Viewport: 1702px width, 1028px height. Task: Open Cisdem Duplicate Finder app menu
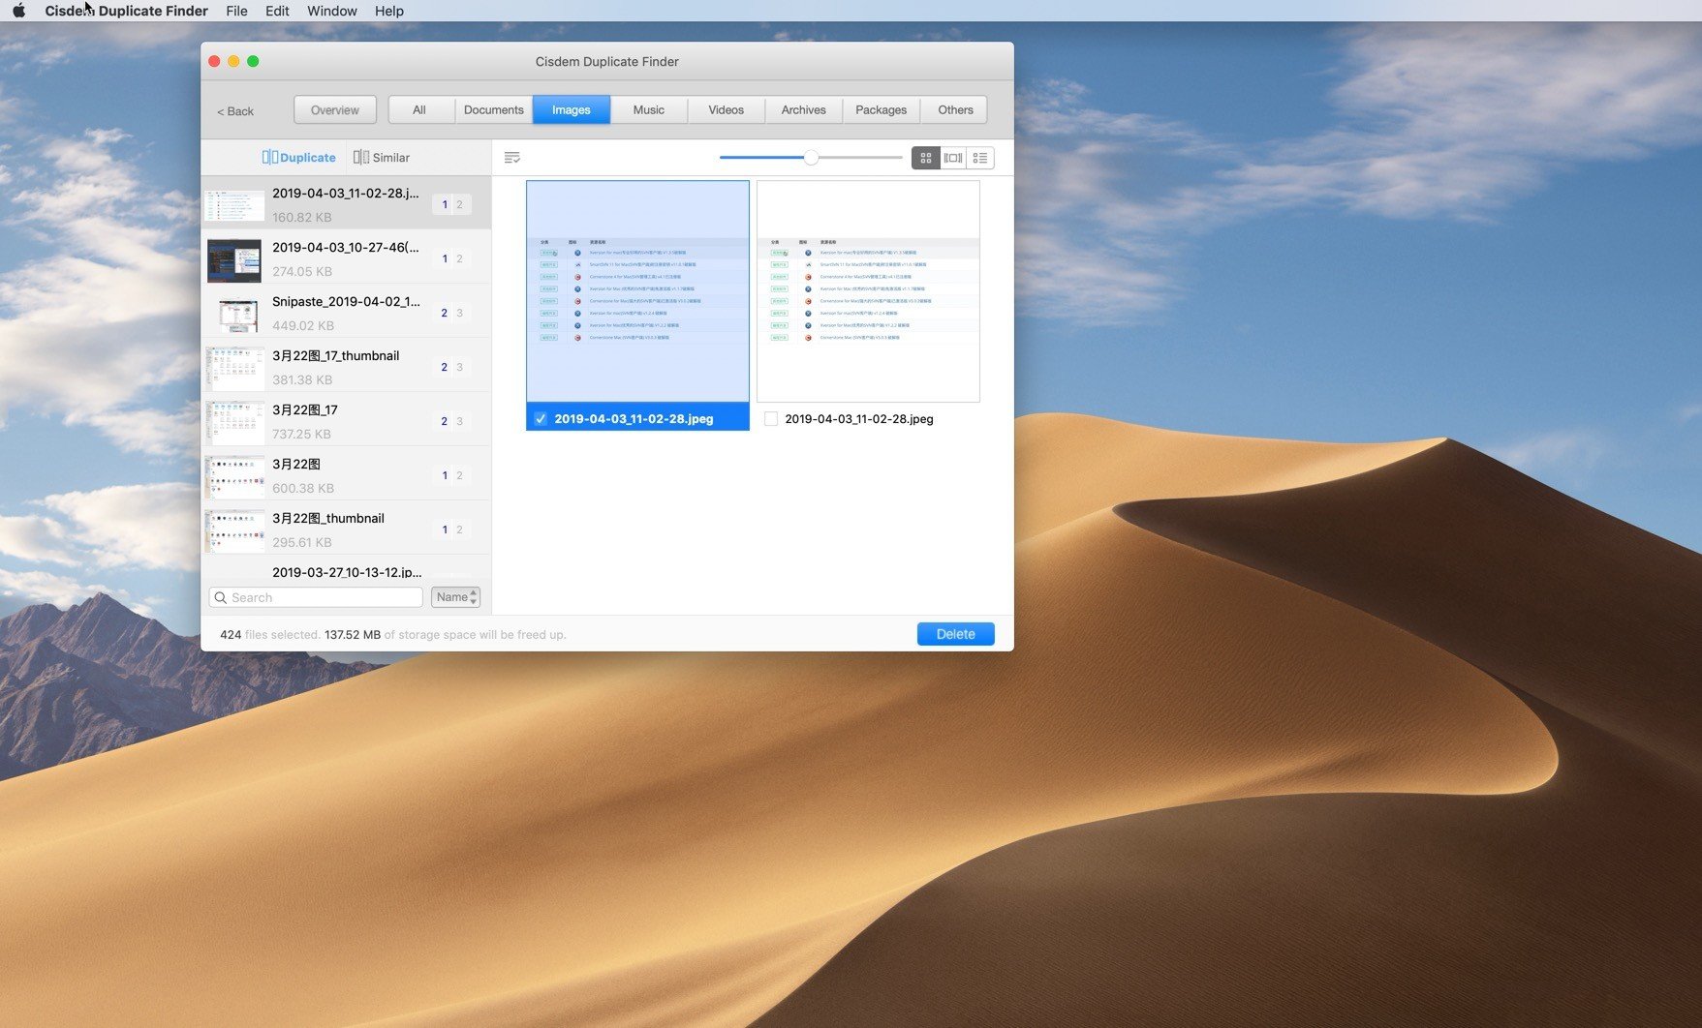(x=126, y=11)
